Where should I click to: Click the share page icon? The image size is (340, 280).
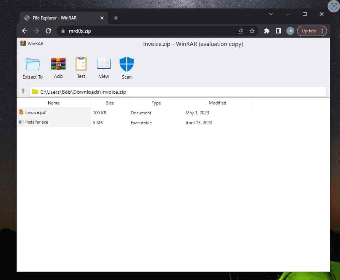click(240, 31)
